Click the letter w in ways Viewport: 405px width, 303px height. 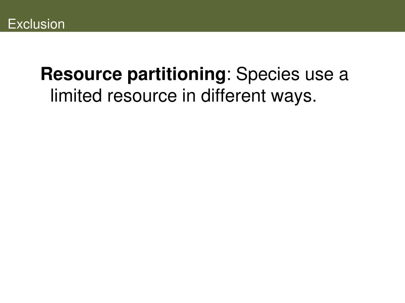[277, 97]
